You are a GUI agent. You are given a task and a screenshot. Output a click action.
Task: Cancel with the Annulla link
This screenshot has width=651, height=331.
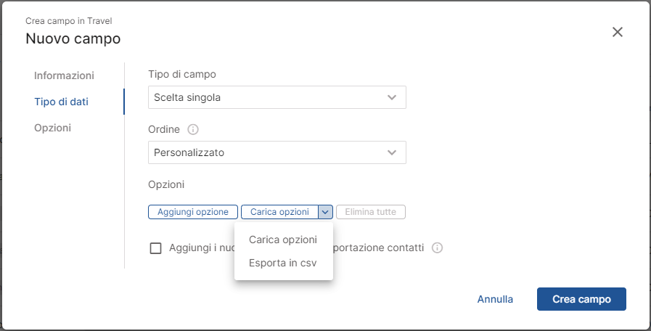pyautogui.click(x=495, y=299)
